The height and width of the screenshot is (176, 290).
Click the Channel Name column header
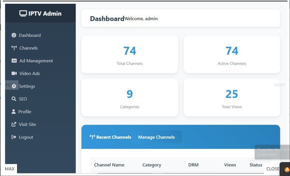109,165
